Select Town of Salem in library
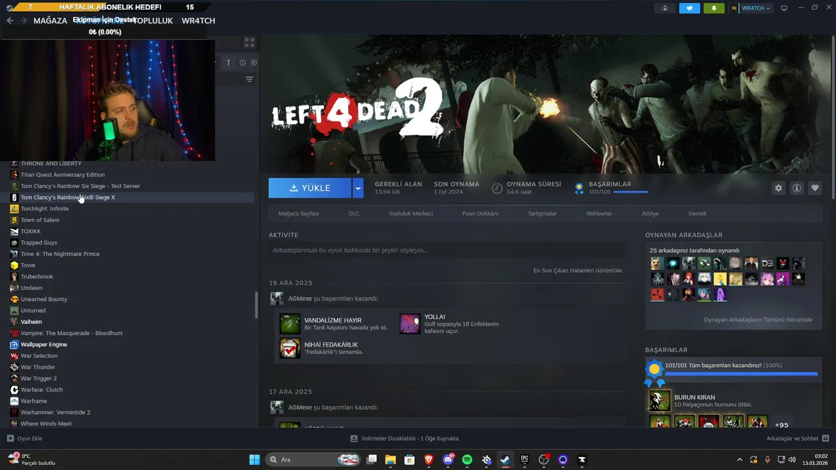The width and height of the screenshot is (836, 470). [40, 220]
